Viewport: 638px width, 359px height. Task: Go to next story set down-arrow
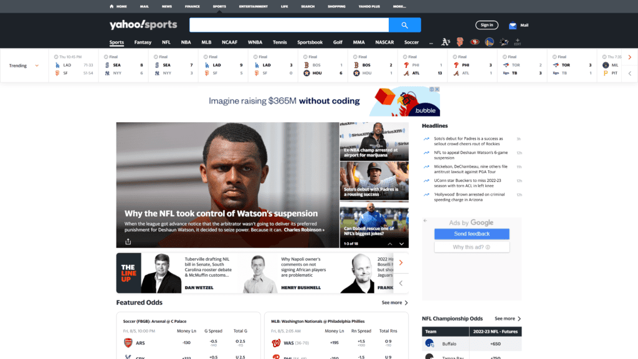point(402,244)
